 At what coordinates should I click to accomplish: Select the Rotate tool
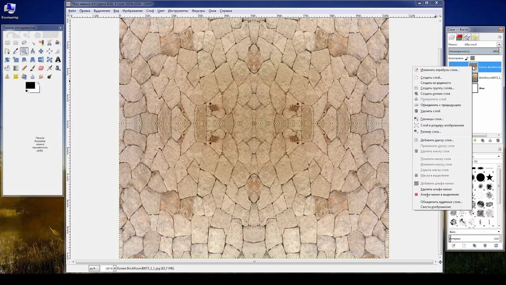point(8,59)
